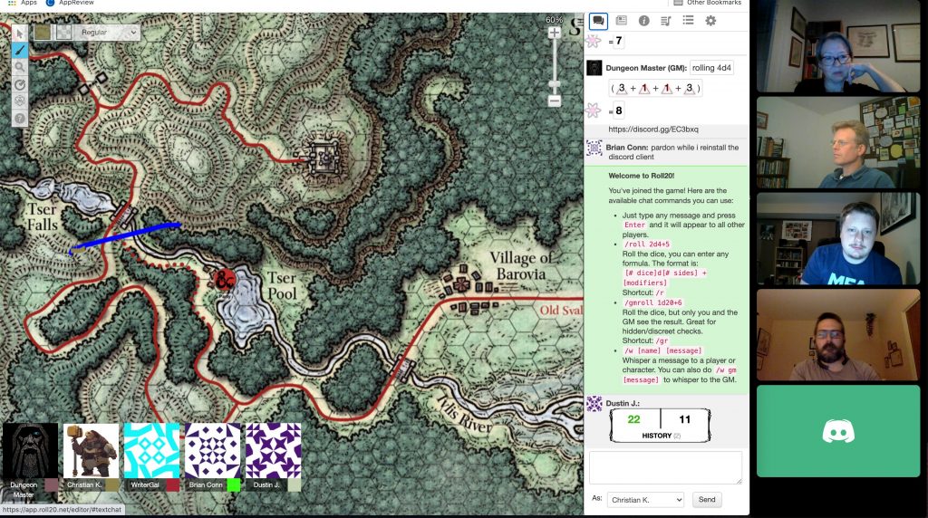928x518 pixels.
Task: Expand the Regular line-width dropdown
Action: tap(108, 32)
